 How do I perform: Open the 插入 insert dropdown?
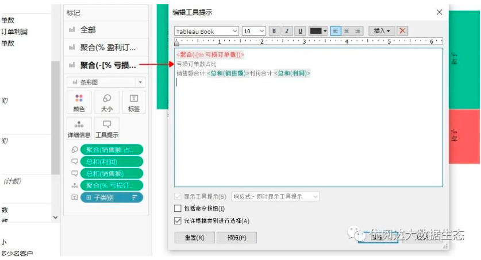point(382,31)
